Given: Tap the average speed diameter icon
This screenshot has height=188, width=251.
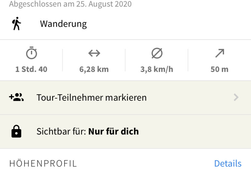Looking at the screenshot, I should point(157,53).
